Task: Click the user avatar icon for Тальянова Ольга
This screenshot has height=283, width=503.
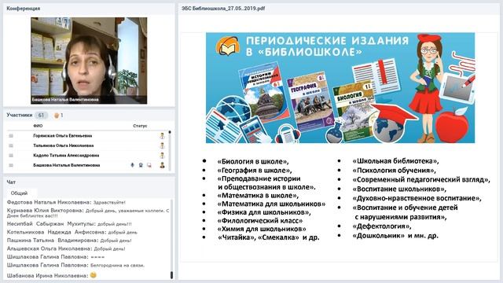Action: point(163,145)
